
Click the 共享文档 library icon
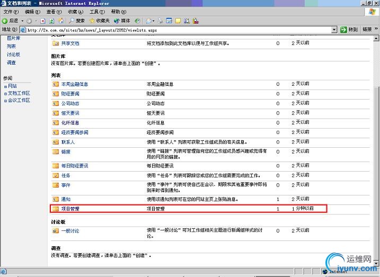(x=56, y=43)
